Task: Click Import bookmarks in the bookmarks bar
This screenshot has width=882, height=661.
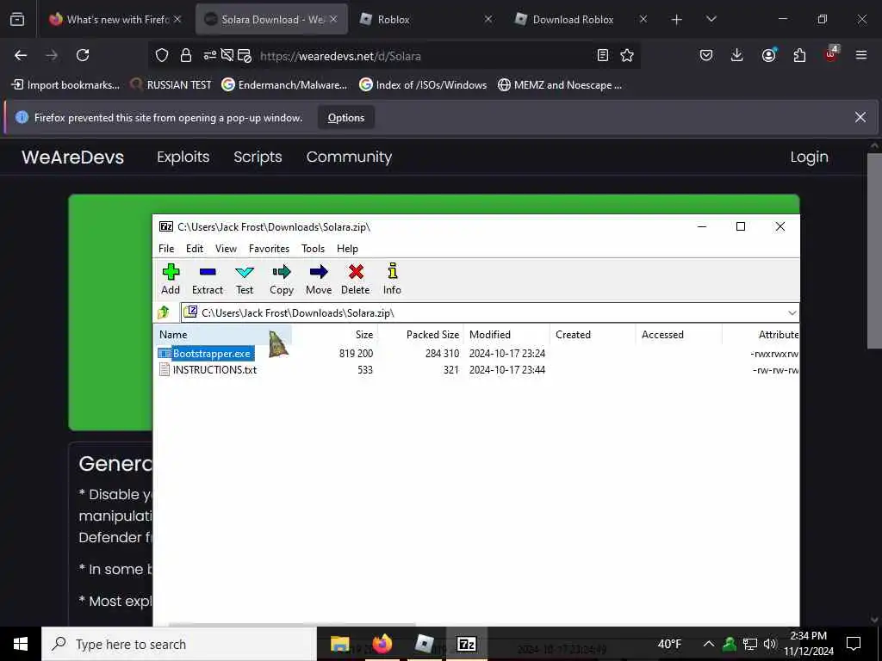Action: (x=65, y=85)
